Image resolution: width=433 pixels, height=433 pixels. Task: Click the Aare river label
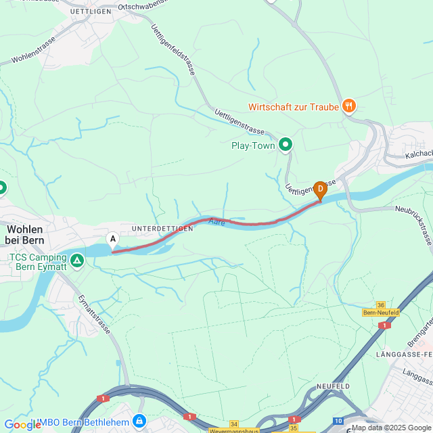pos(216,222)
